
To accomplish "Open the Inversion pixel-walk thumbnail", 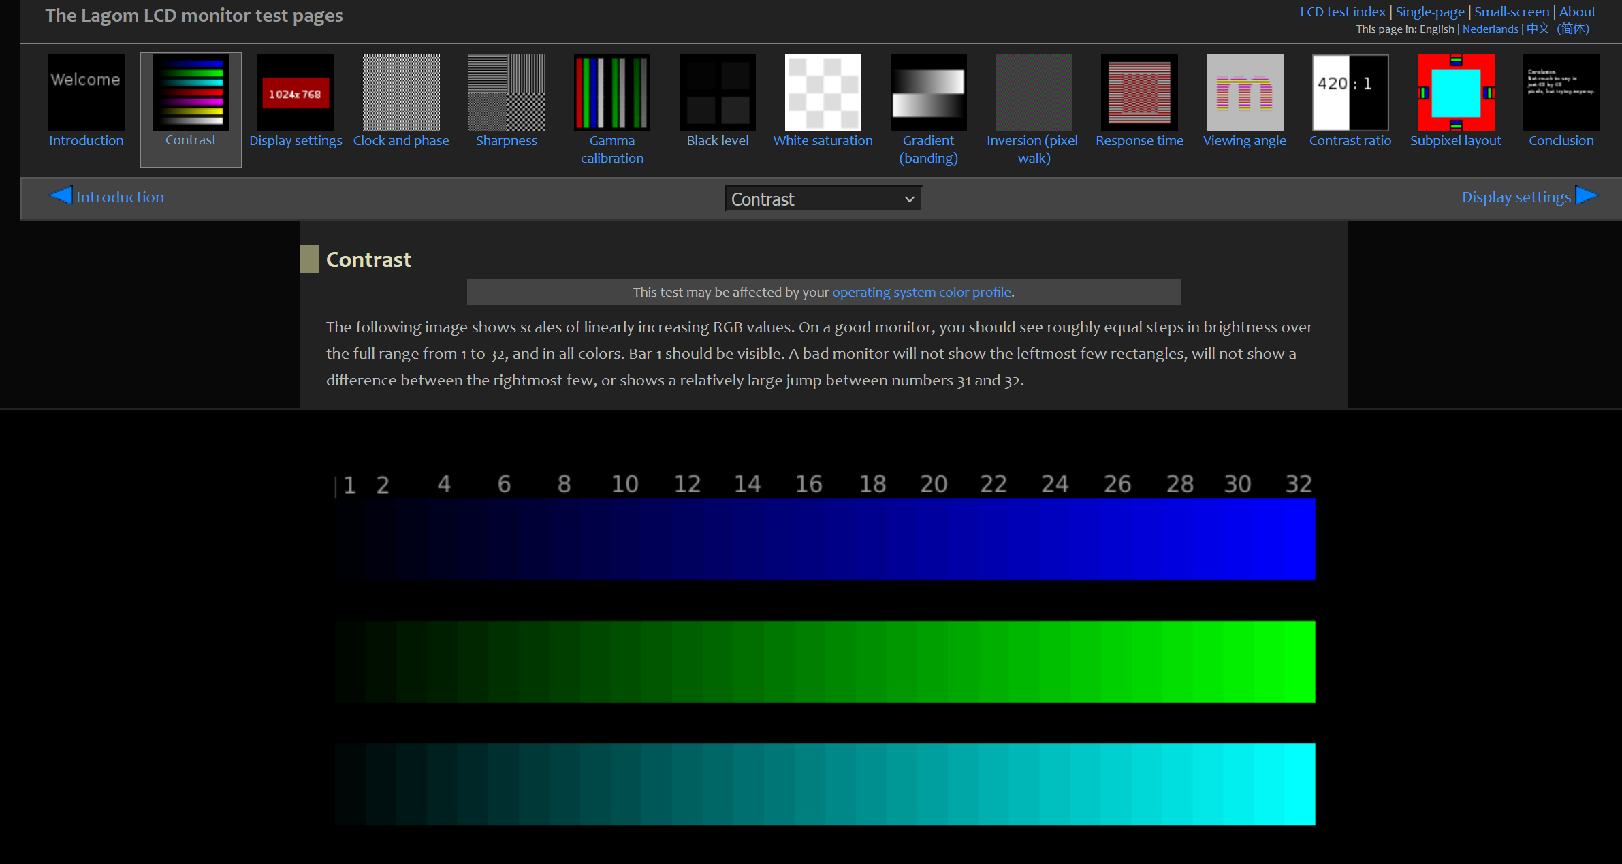I will point(1034,93).
